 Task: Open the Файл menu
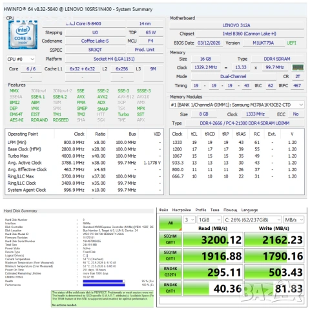163,210
